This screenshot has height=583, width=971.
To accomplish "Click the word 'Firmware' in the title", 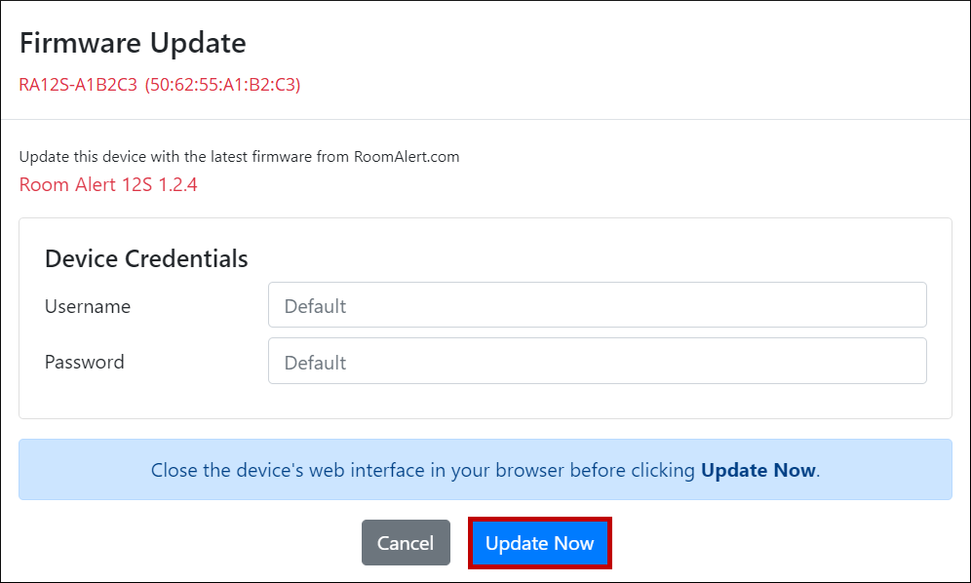I will coord(80,43).
